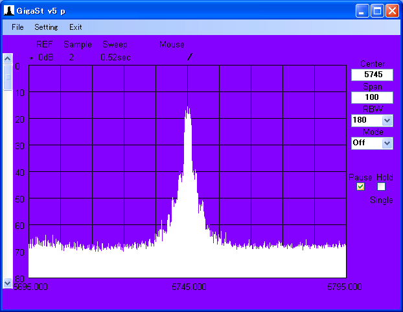Click the Mode label

[373, 132]
